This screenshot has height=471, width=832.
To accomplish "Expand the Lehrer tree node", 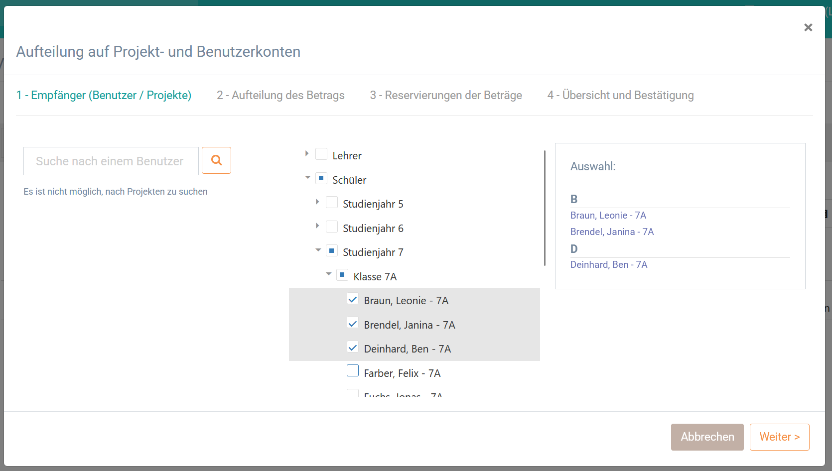I will click(x=307, y=154).
